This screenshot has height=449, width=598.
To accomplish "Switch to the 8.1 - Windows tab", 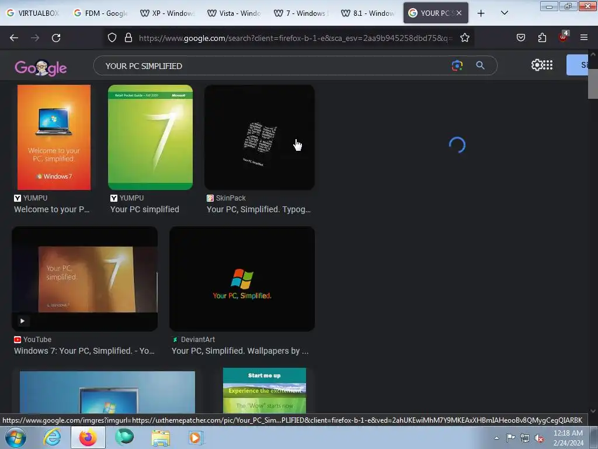I will coord(368,13).
